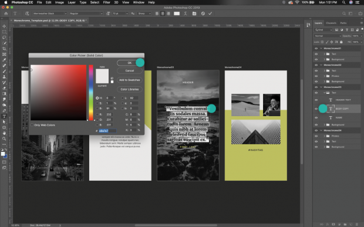The width and height of the screenshot is (364, 227).
Task: Select the Smudge tool
Action: (4, 99)
